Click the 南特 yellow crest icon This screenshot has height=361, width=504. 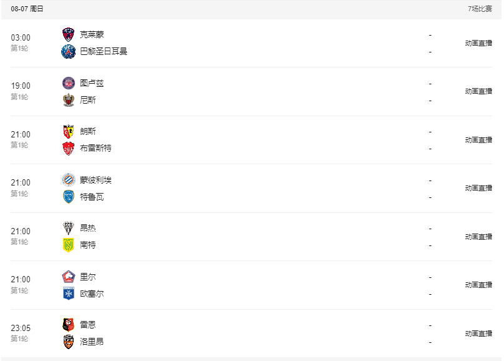(x=68, y=245)
